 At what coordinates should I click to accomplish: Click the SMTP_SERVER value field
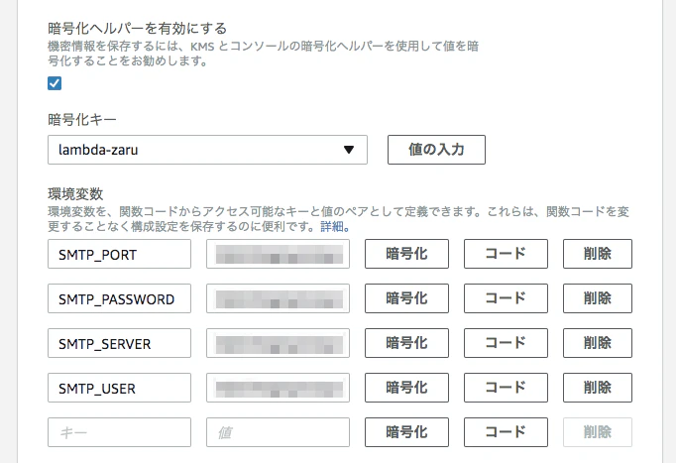click(279, 343)
